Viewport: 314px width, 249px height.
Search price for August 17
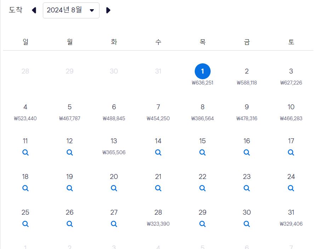point(291,152)
